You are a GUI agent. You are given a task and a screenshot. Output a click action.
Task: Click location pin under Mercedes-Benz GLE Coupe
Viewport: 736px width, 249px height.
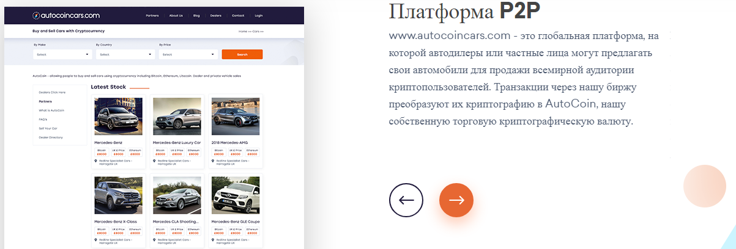(213, 240)
